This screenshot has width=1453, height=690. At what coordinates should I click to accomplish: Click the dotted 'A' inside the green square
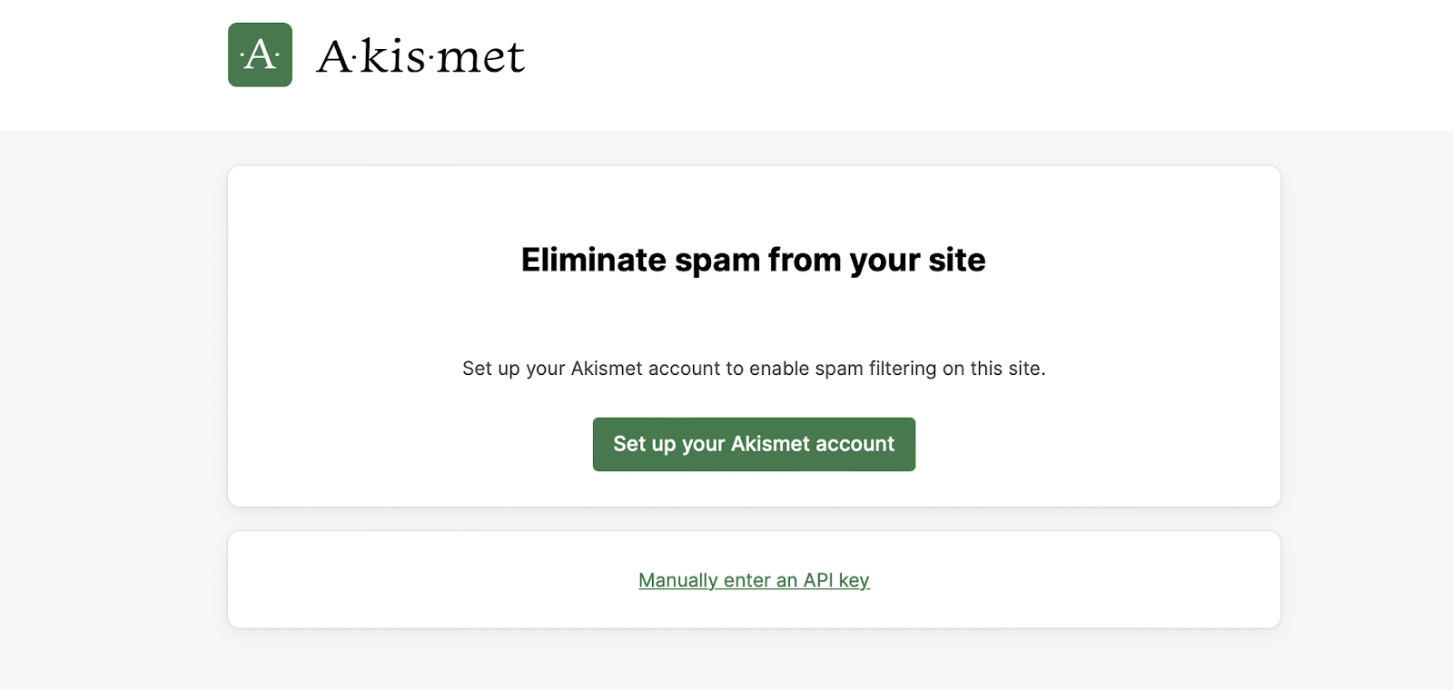pos(259,54)
